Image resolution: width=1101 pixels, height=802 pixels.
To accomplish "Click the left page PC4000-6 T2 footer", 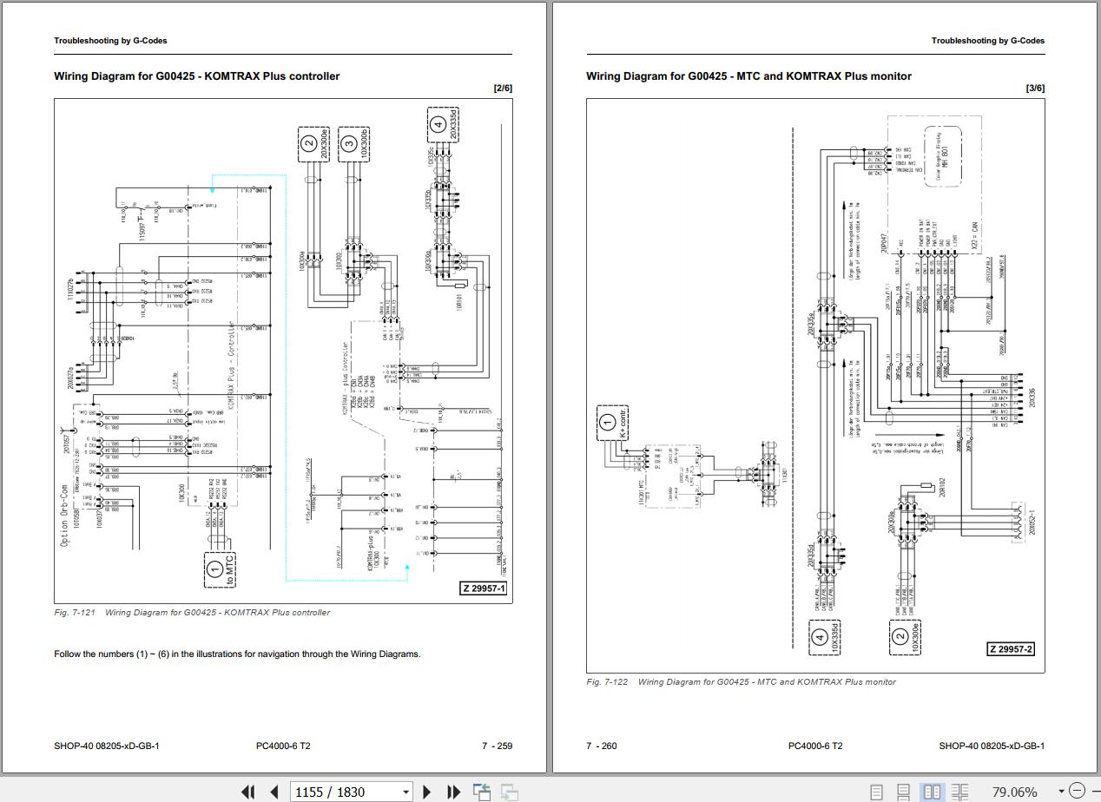I will pos(283,746).
